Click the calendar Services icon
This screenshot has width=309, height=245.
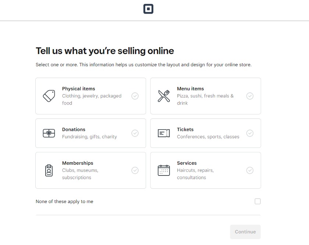click(164, 170)
